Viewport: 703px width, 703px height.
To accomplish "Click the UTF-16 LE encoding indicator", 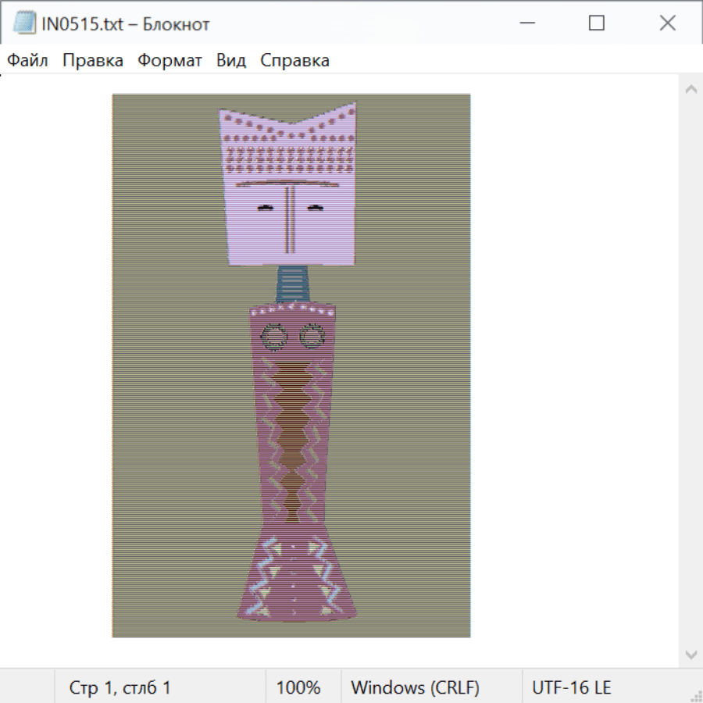I will click(572, 688).
